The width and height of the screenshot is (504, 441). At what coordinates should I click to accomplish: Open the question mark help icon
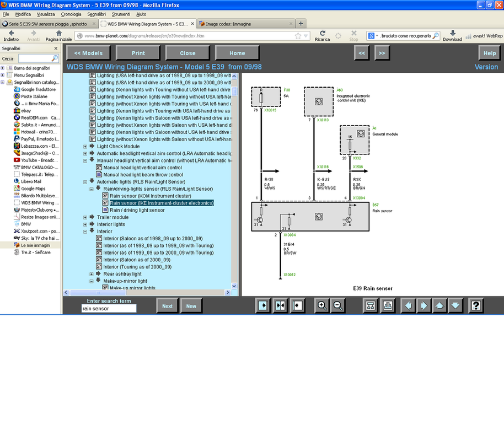pyautogui.click(x=476, y=305)
